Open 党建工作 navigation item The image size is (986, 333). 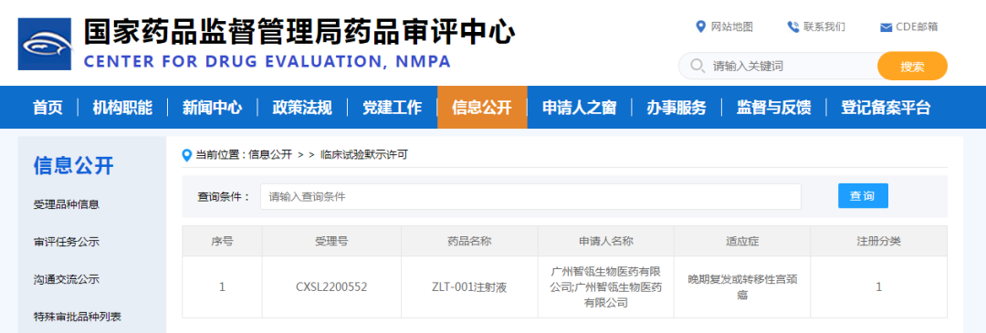(392, 108)
